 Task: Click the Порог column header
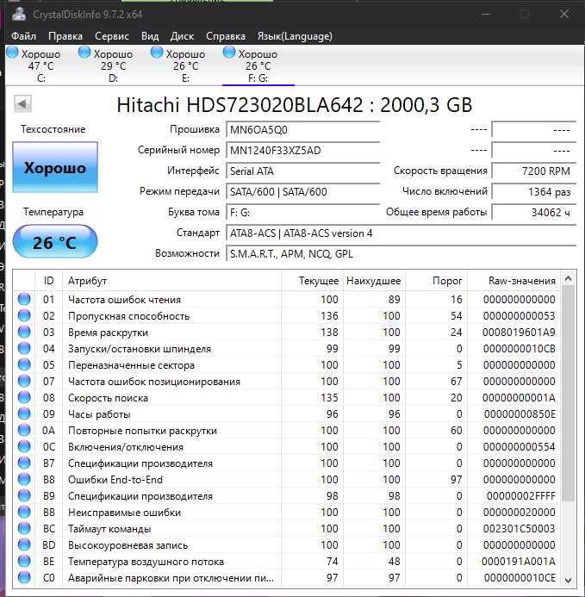point(437,281)
